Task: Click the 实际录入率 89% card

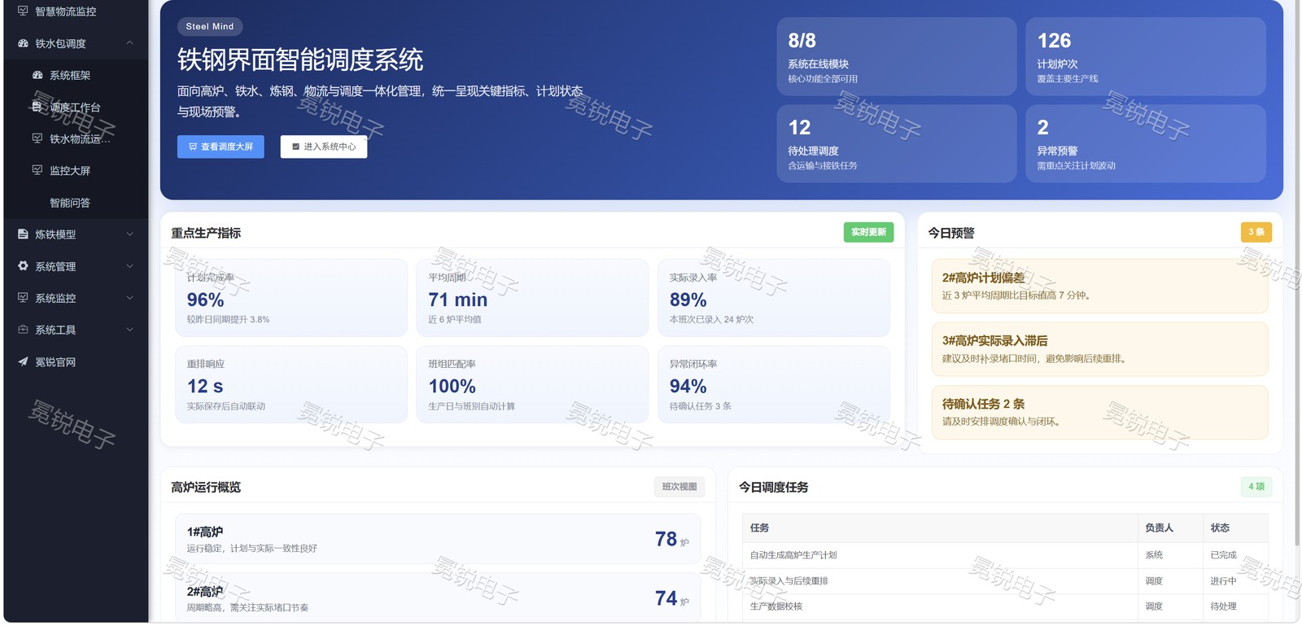Action: pos(774,298)
